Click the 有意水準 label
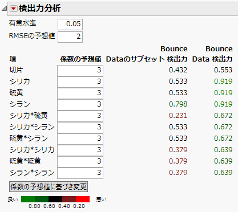This screenshot has height=212, width=238. [22, 23]
